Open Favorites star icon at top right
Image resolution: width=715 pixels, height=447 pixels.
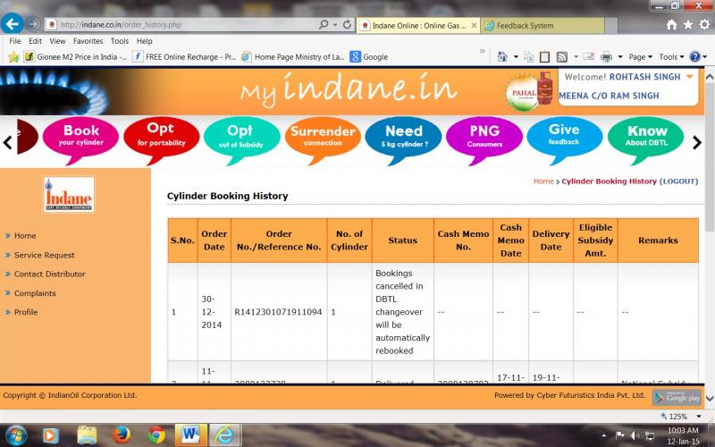click(688, 25)
